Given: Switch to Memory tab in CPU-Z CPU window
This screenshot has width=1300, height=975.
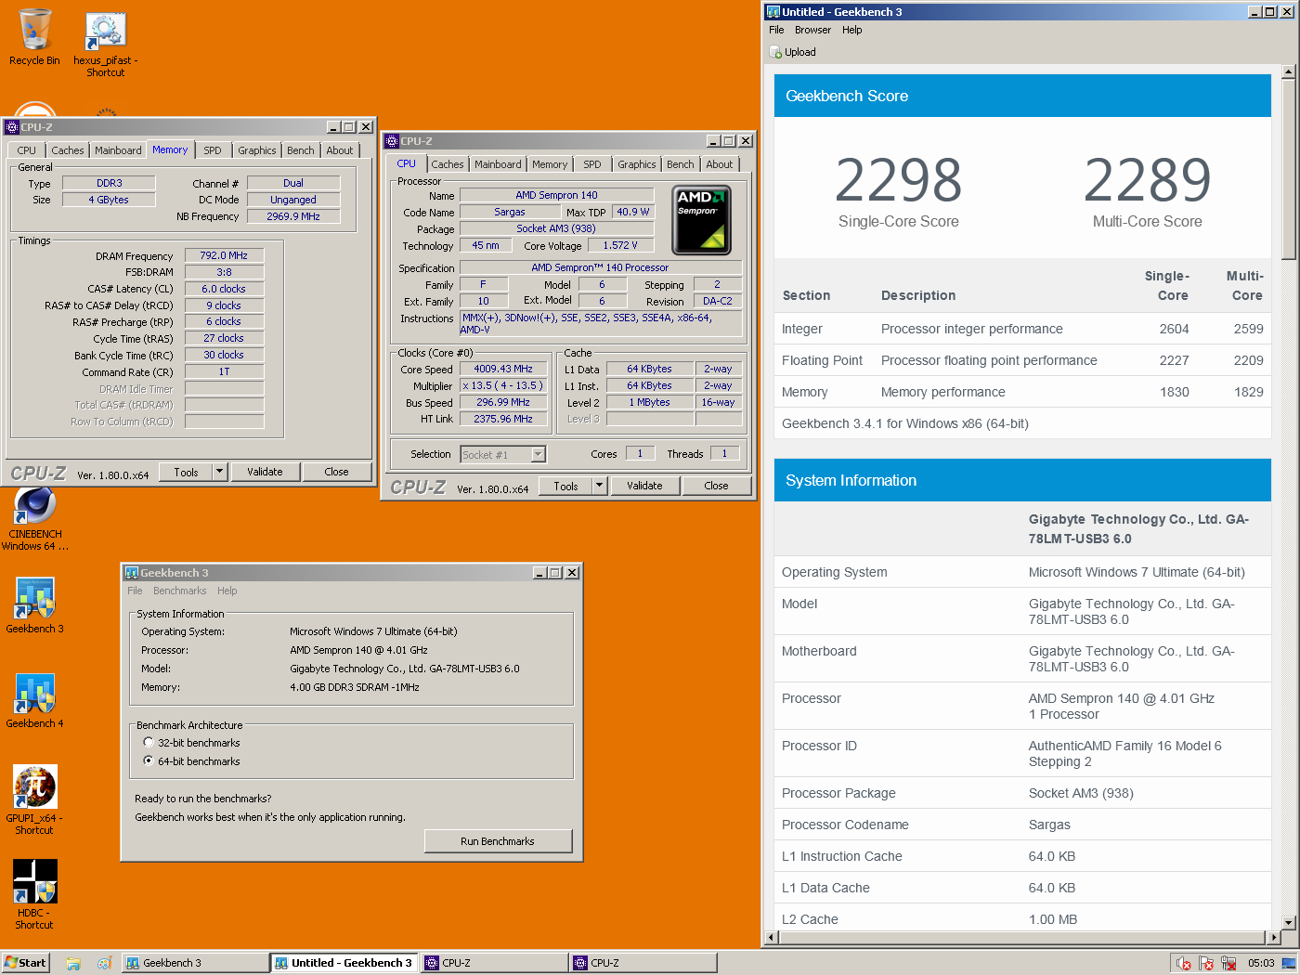Looking at the screenshot, I should tap(550, 164).
